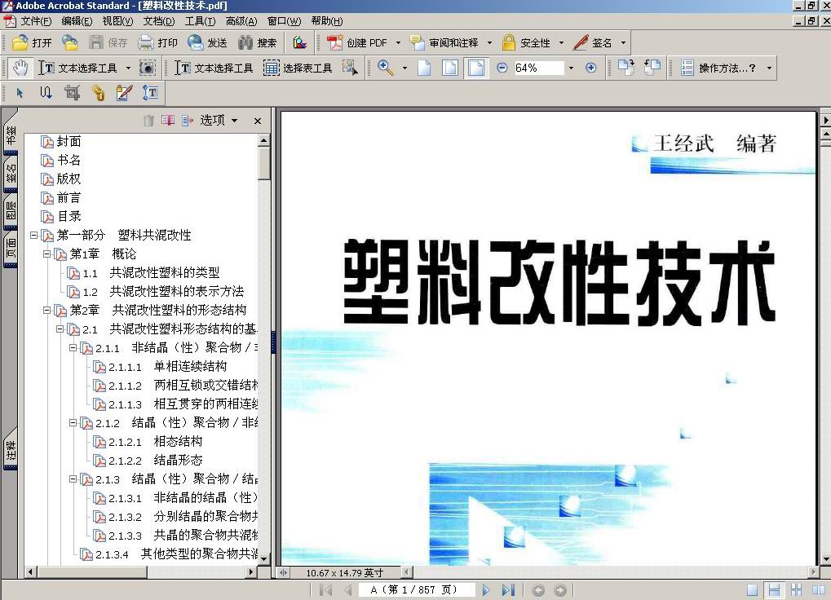Click the Fit Page icon
This screenshot has width=831, height=600.
pos(450,68)
